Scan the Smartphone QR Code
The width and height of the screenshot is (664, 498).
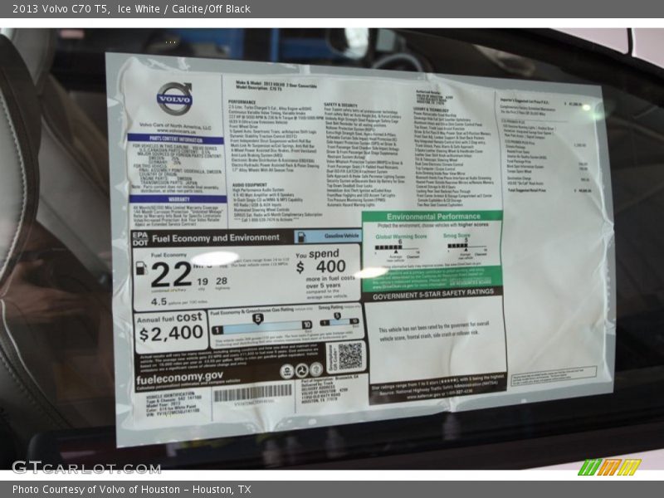[350, 357]
